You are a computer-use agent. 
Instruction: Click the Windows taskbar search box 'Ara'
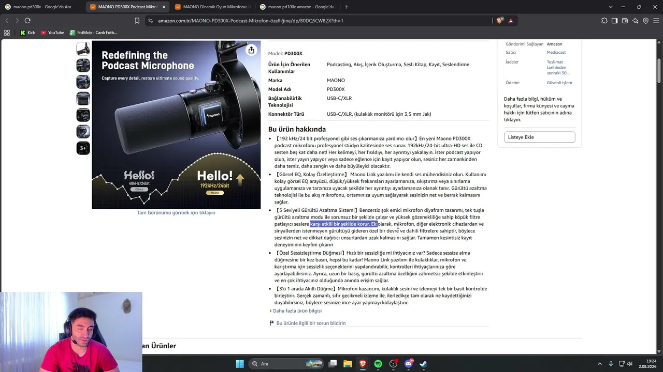point(287,364)
